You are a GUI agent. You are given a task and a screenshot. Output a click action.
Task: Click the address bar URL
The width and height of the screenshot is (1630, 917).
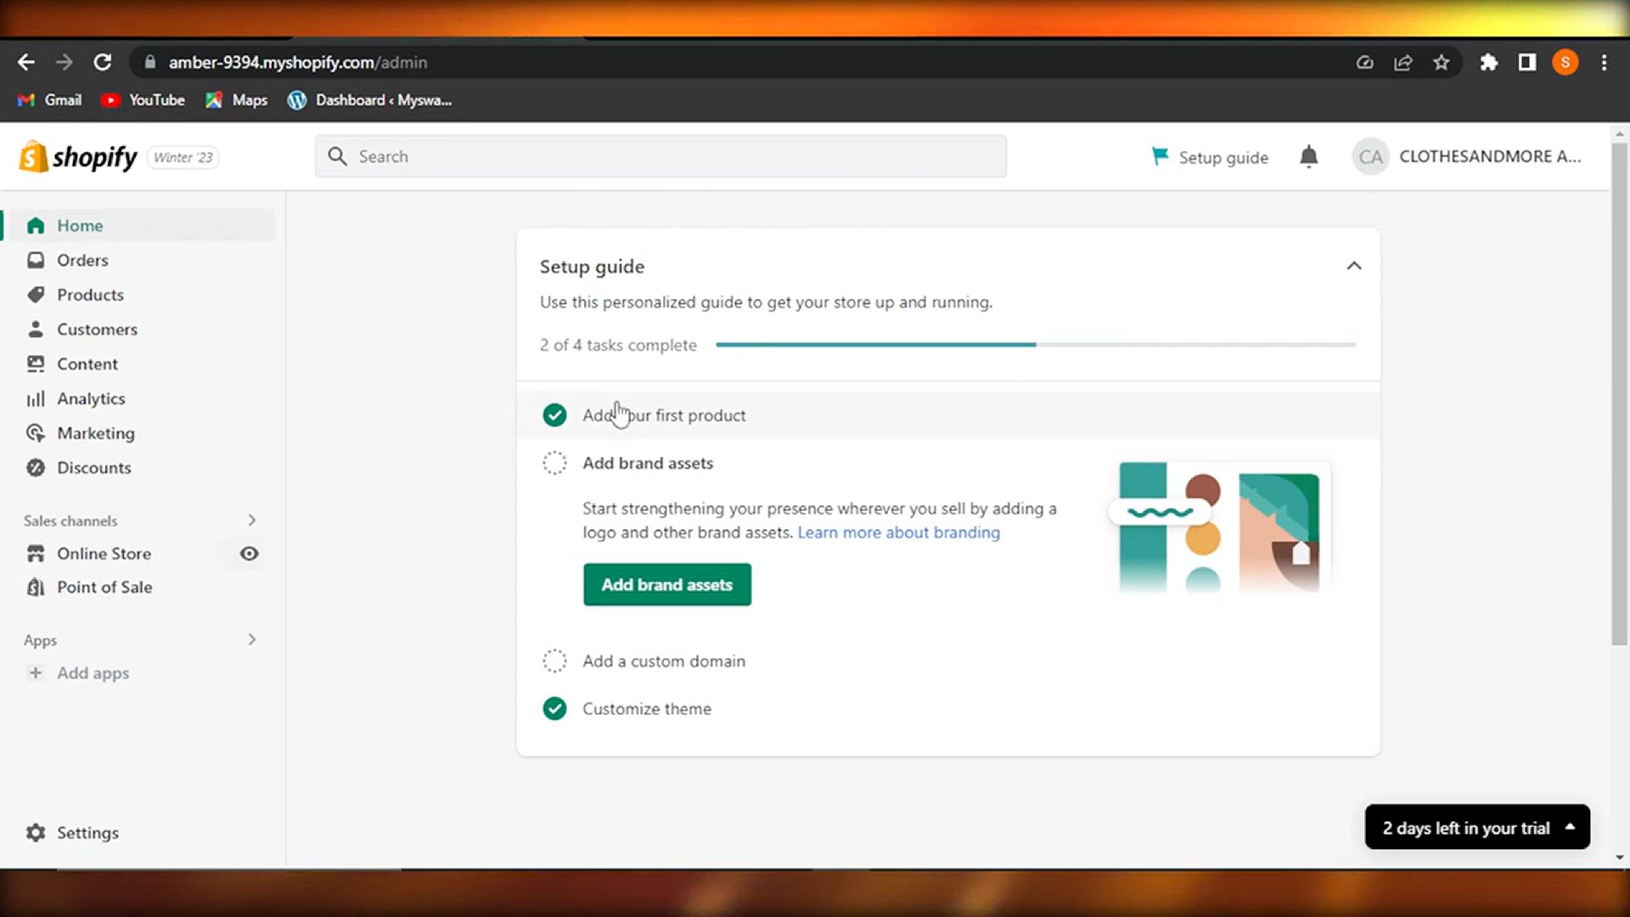(x=298, y=62)
